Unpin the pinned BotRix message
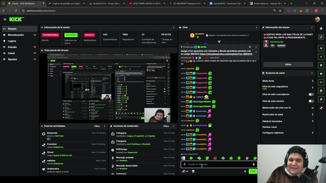 pyautogui.click(x=250, y=47)
